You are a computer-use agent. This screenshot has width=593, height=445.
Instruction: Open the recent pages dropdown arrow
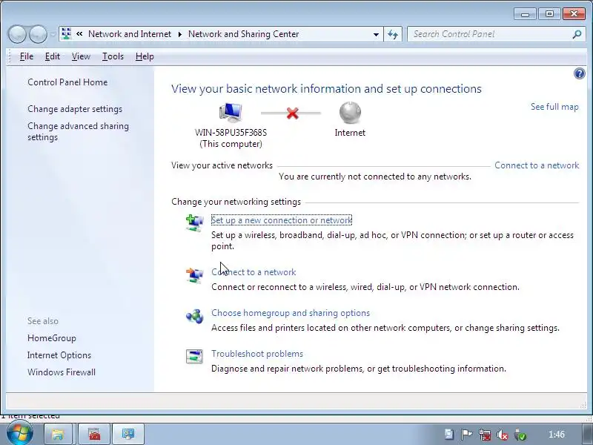point(53,34)
